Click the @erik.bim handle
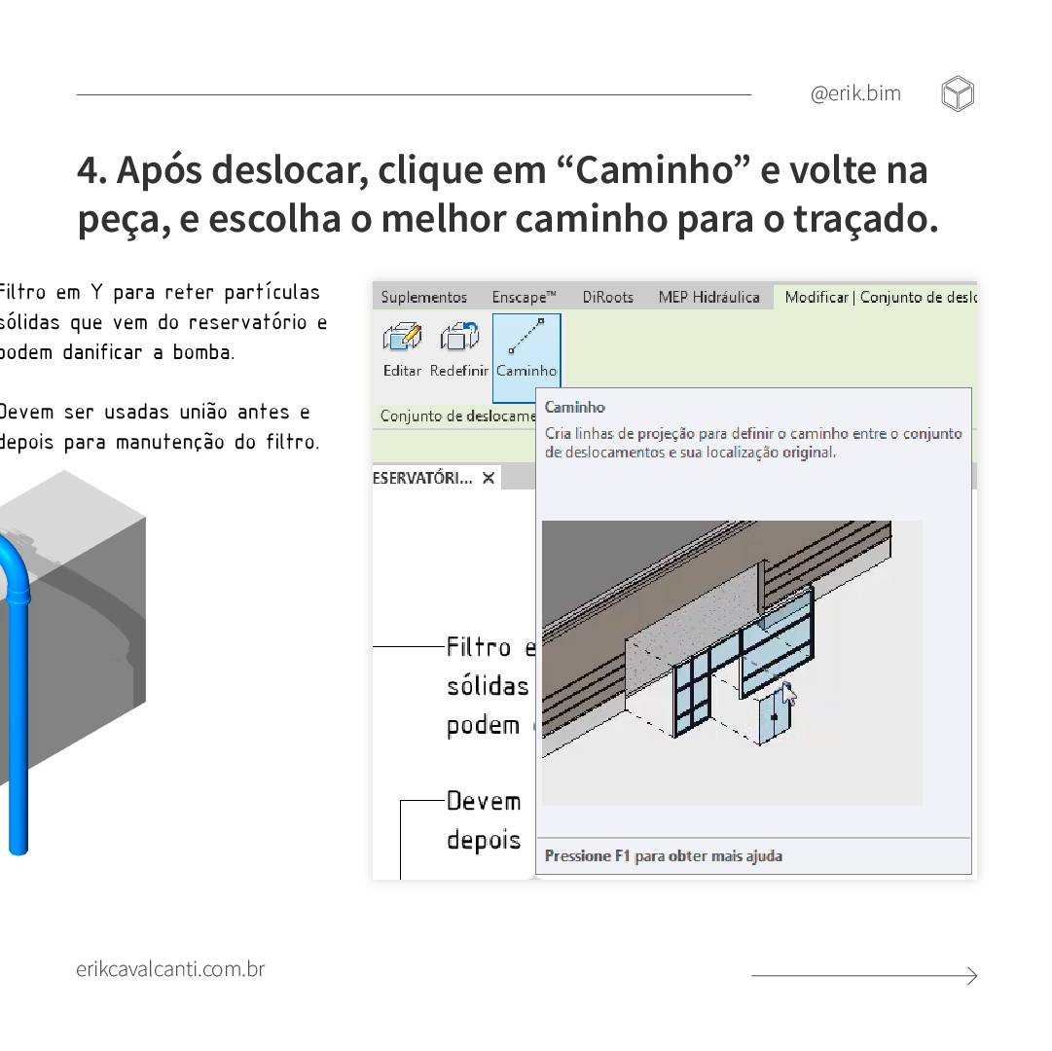This screenshot has width=1052, height=1051. click(855, 93)
